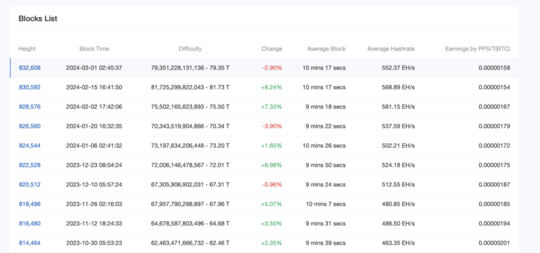
Task: Open block height 824,544 link
Action: pyautogui.click(x=30, y=146)
